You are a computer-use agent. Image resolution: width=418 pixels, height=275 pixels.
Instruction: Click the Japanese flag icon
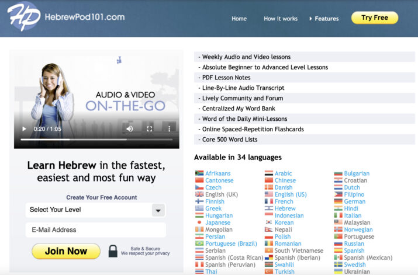199,222
